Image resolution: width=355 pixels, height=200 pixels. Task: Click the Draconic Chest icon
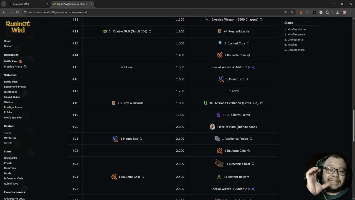pyautogui.click(x=219, y=163)
